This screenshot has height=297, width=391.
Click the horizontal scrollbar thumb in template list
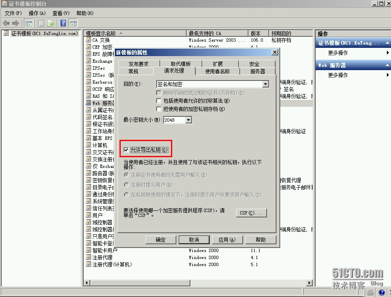click(140, 283)
